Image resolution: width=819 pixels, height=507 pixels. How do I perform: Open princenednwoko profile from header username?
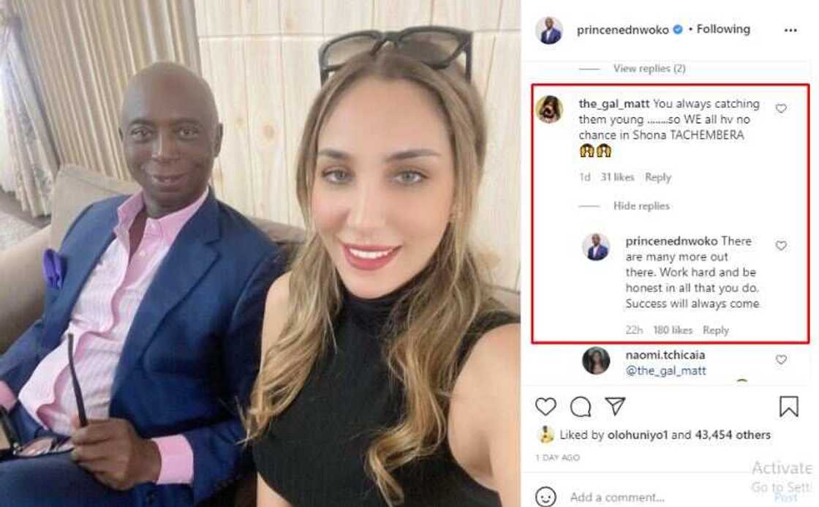pyautogui.click(x=622, y=30)
